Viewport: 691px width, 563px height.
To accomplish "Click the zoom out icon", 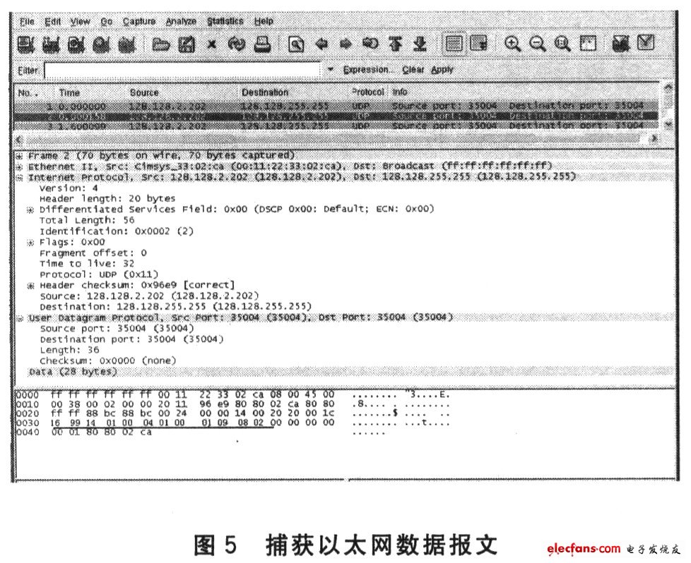I will 538,45.
